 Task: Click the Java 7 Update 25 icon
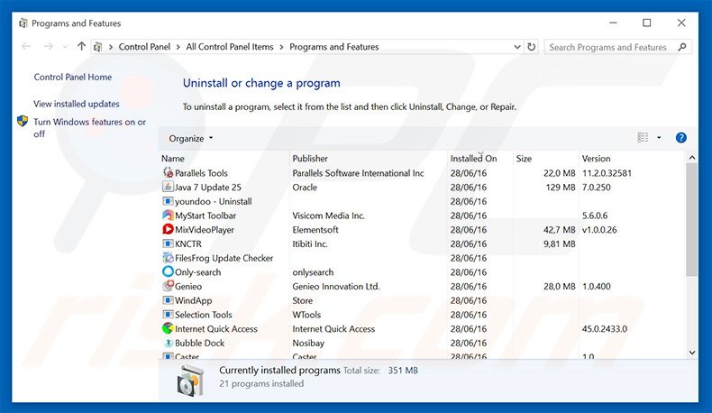point(168,188)
